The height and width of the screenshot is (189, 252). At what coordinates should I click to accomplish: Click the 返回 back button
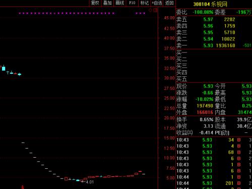[169, 3]
